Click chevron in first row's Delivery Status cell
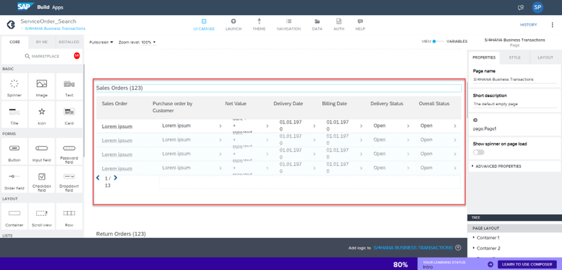This screenshot has width=562, height=270. [x=408, y=126]
